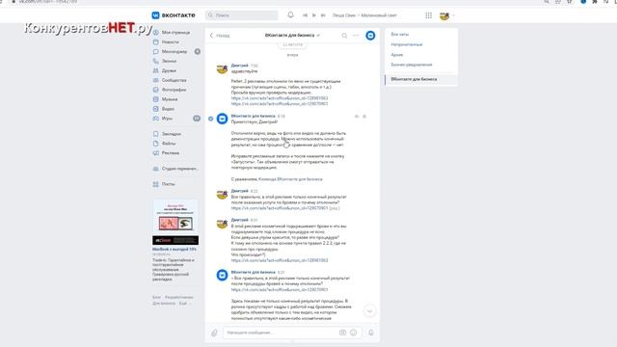The image size is (617, 347).
Task: Click the VKontakte logo in header
Action: pos(174,15)
